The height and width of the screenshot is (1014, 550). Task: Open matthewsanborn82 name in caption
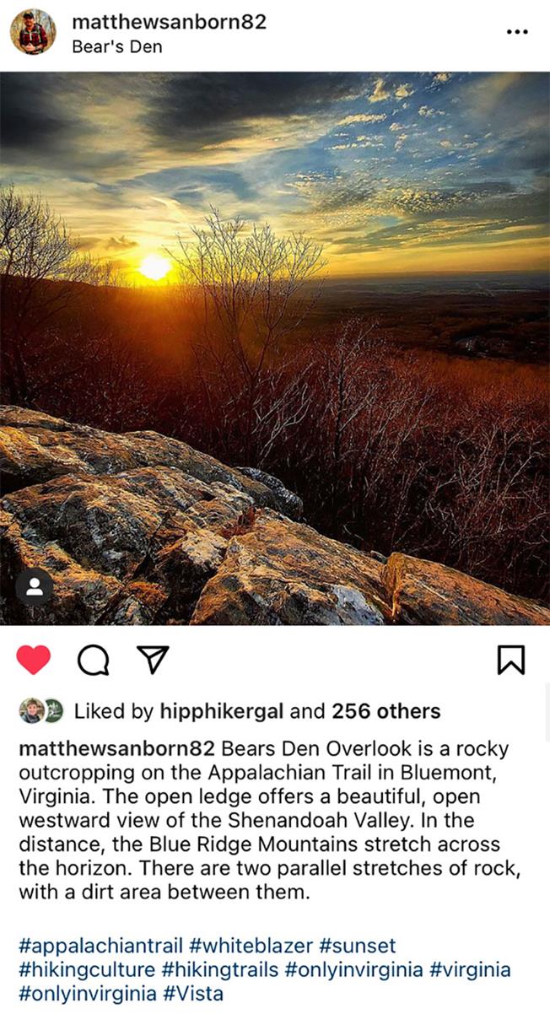(x=116, y=749)
